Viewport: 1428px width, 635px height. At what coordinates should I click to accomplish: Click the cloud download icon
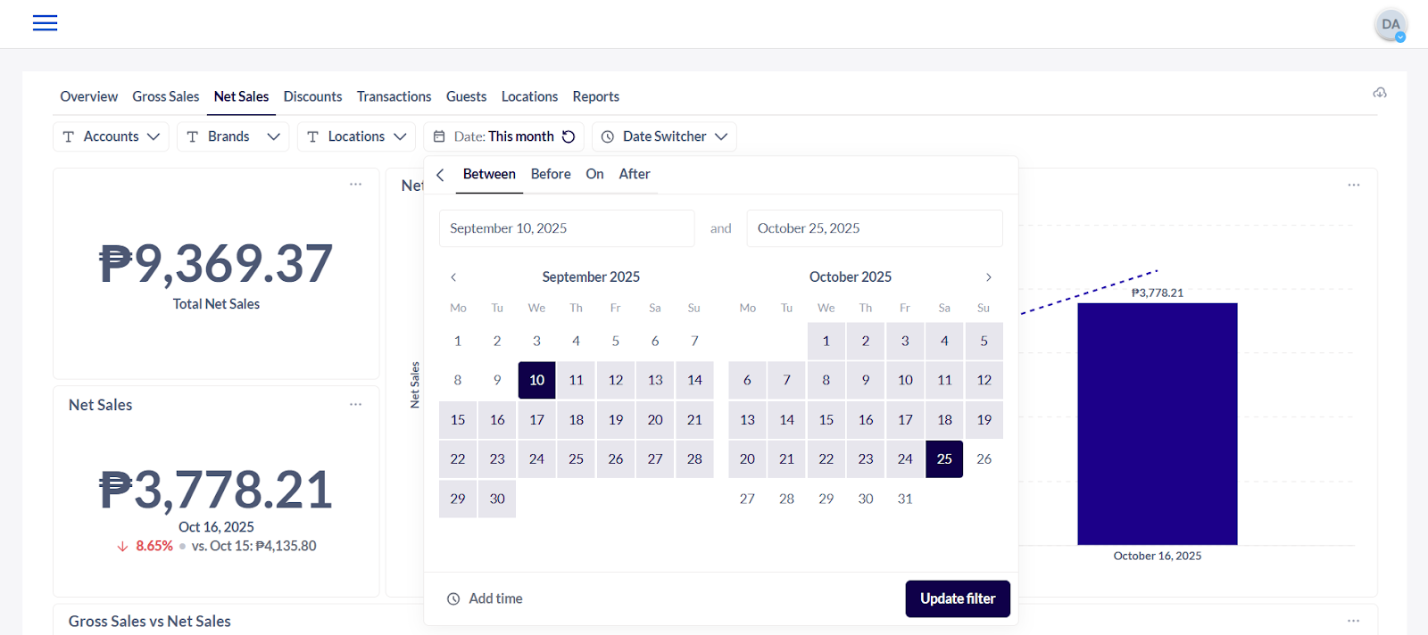coord(1380,93)
